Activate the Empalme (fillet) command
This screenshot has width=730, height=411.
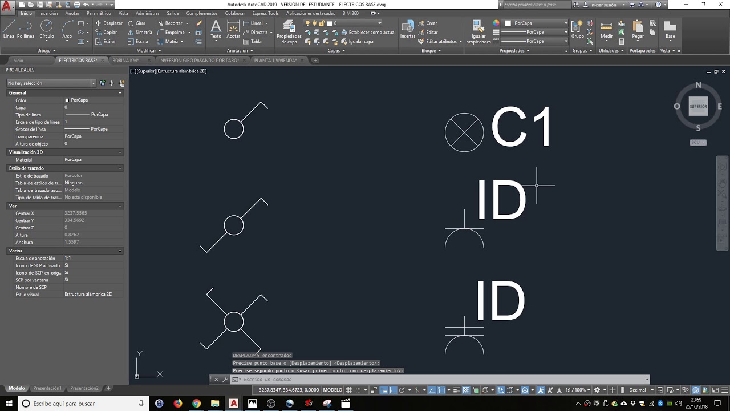[x=171, y=33]
